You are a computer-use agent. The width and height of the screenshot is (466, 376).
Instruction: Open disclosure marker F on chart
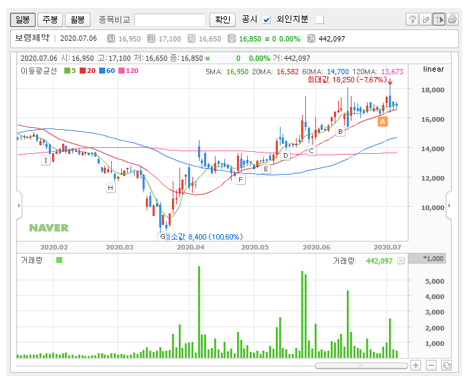click(x=240, y=180)
